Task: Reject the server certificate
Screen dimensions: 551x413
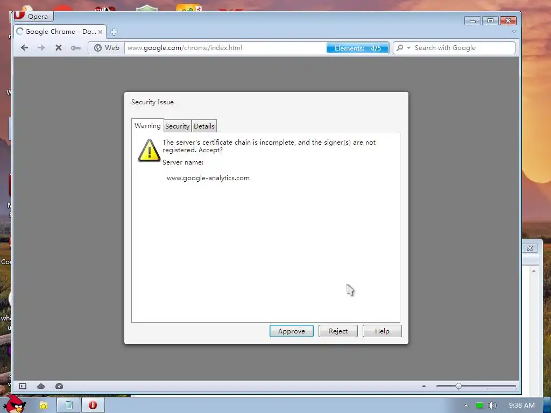Action: [338, 331]
